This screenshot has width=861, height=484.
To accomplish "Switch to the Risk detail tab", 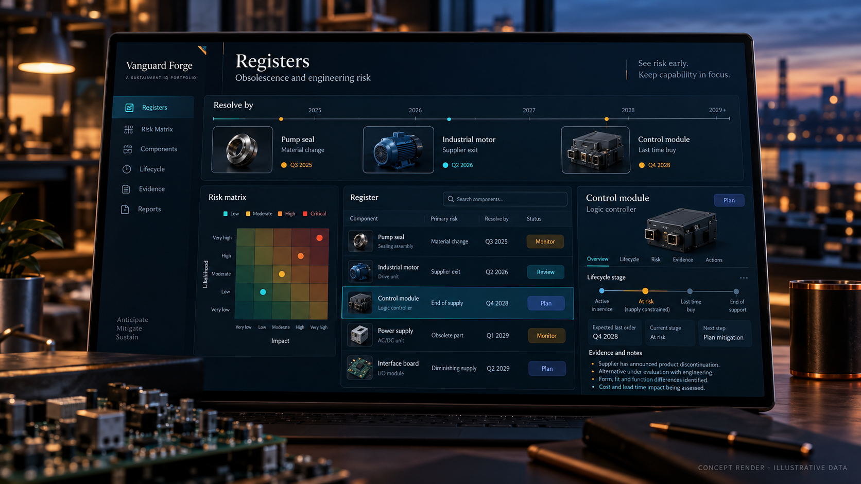I will click(x=656, y=260).
